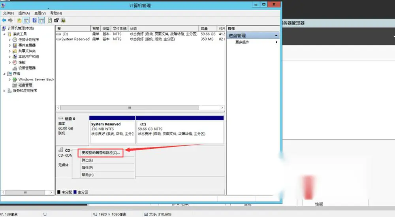This screenshot has width=395, height=217.
Task: Click the 59.66 GB capacity cell
Action: (208, 34)
